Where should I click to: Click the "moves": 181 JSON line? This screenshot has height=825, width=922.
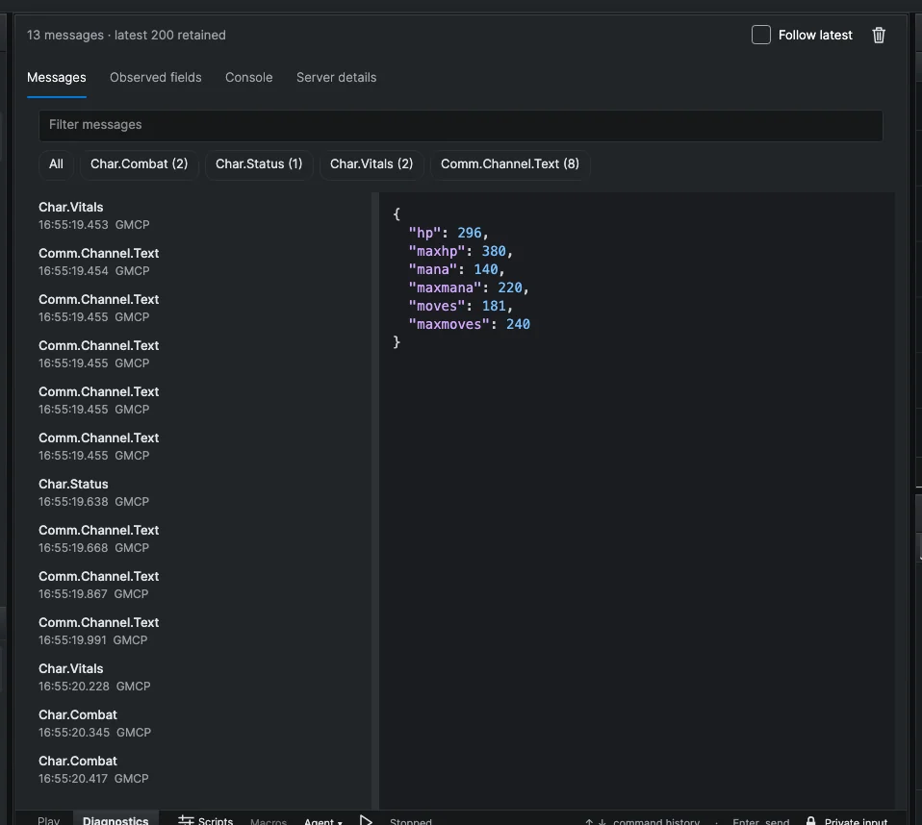[461, 306]
